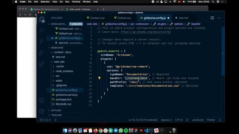Screen dimensions: 239x134
Task: Open Google Chrome from the dock
Action: [100, 131]
